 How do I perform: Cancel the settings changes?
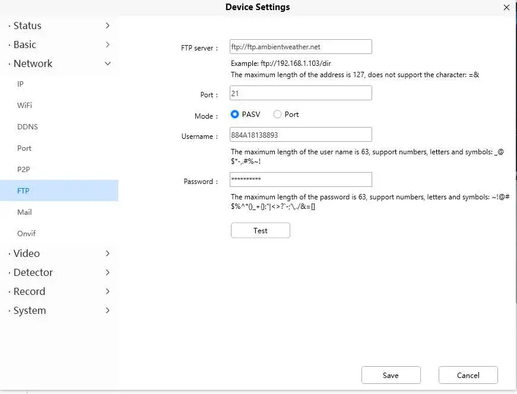tap(468, 375)
